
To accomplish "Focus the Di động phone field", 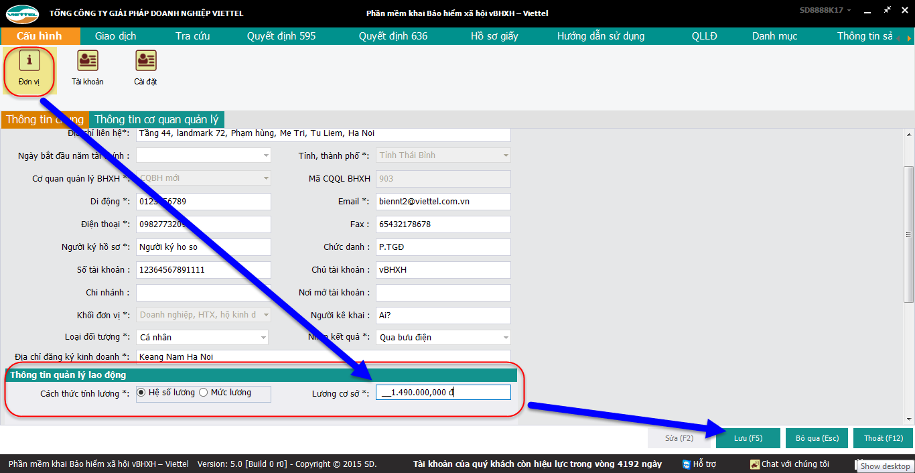I will (x=204, y=201).
